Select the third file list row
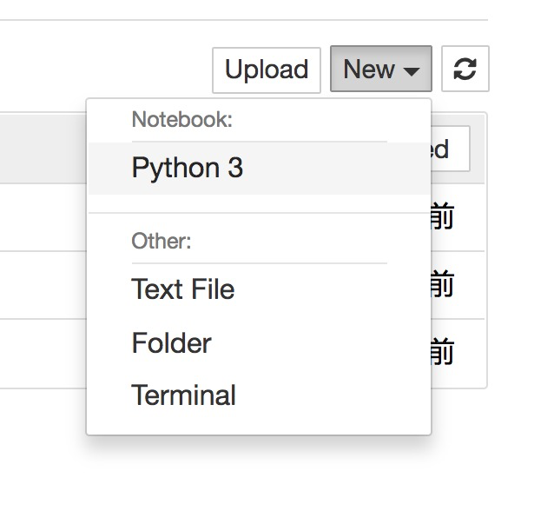554x511 pixels. [x=43, y=353]
